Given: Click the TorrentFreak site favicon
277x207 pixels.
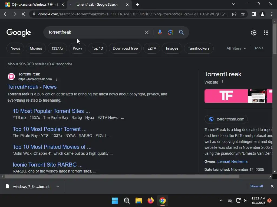Looking at the screenshot, I should [x=11, y=77].
